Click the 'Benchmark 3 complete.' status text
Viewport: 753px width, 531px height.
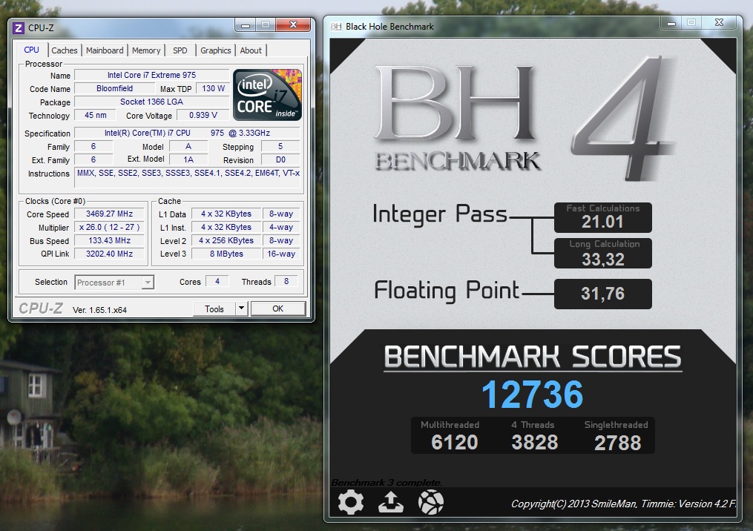(x=387, y=483)
